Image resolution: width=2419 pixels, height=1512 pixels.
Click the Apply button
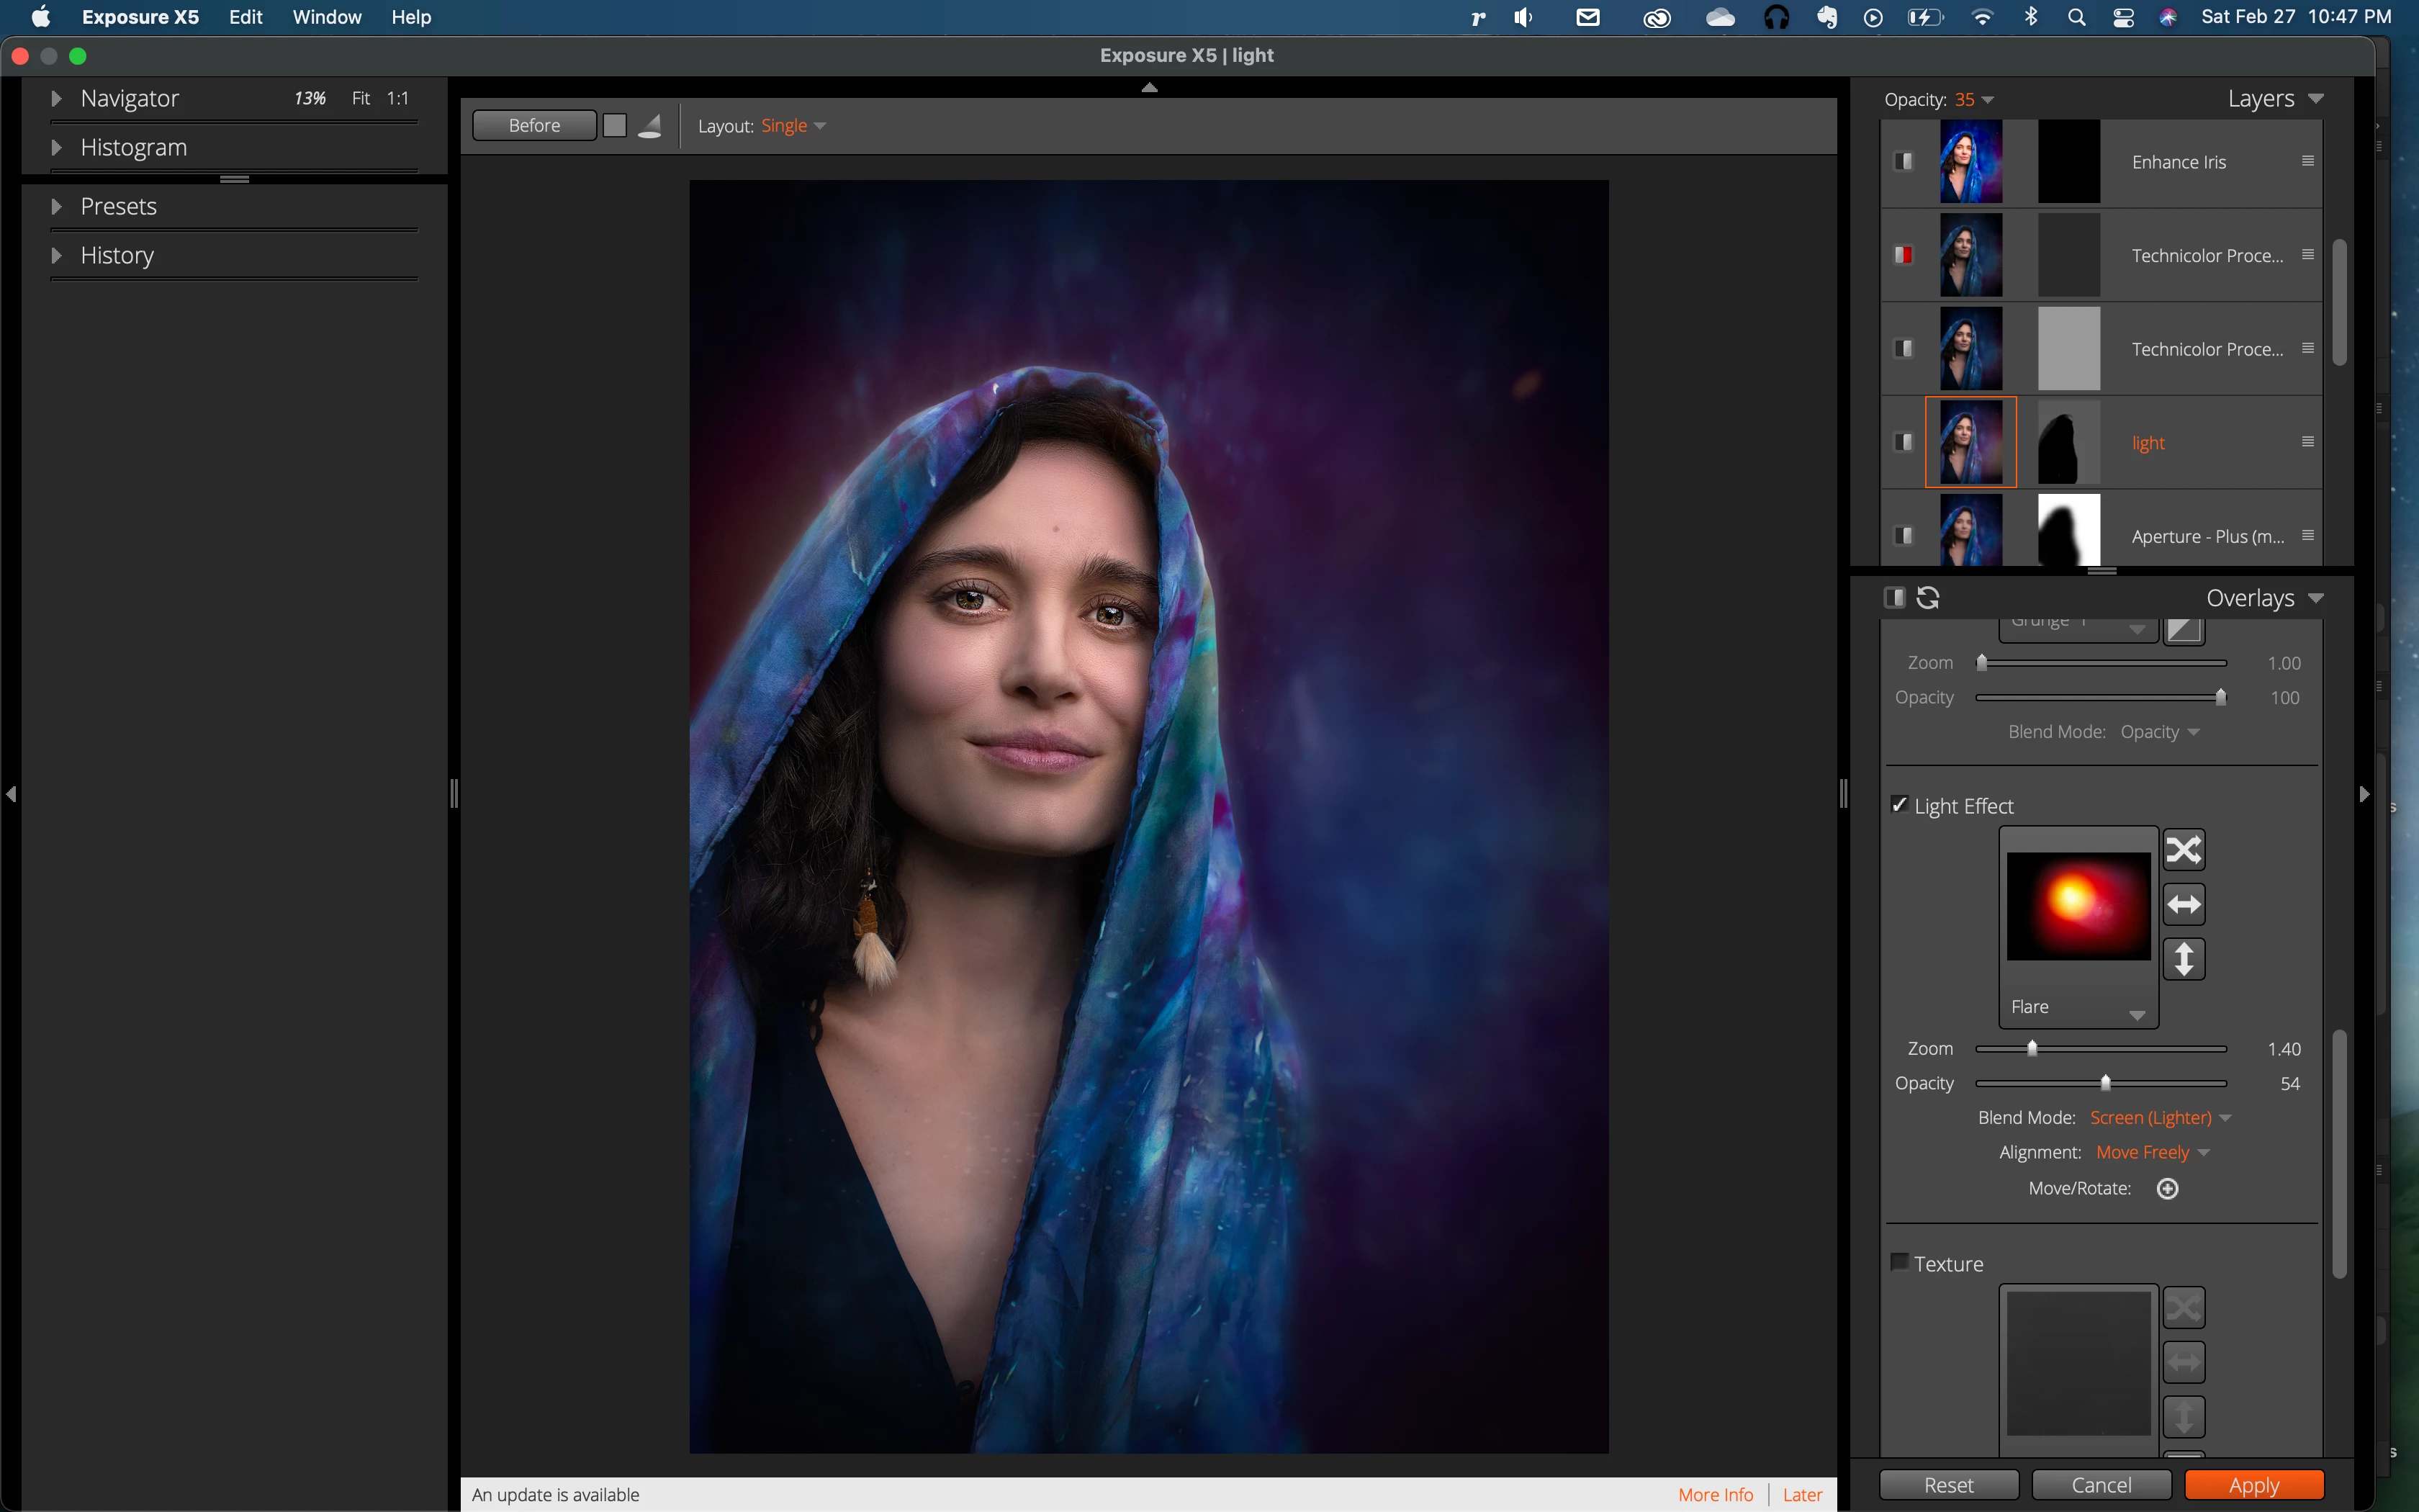tap(2253, 1485)
